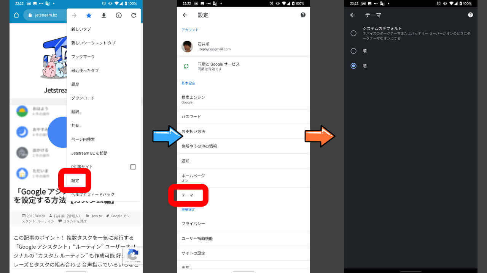487x273 pixels.
Task: Tap the home icon in Chrome toolbar
Action: 16,15
